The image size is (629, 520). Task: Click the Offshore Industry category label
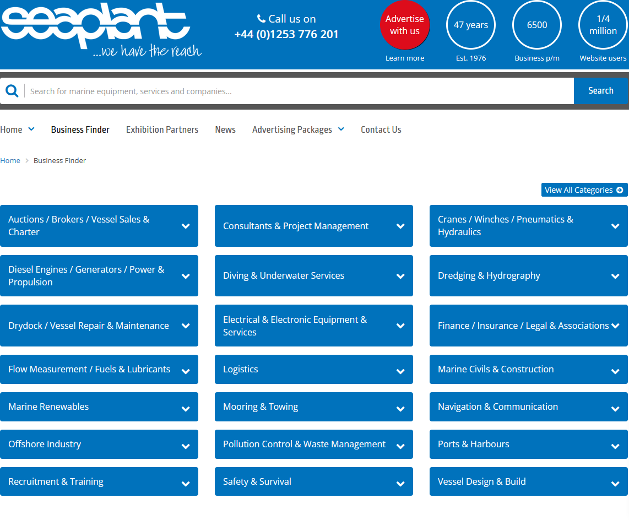click(45, 444)
